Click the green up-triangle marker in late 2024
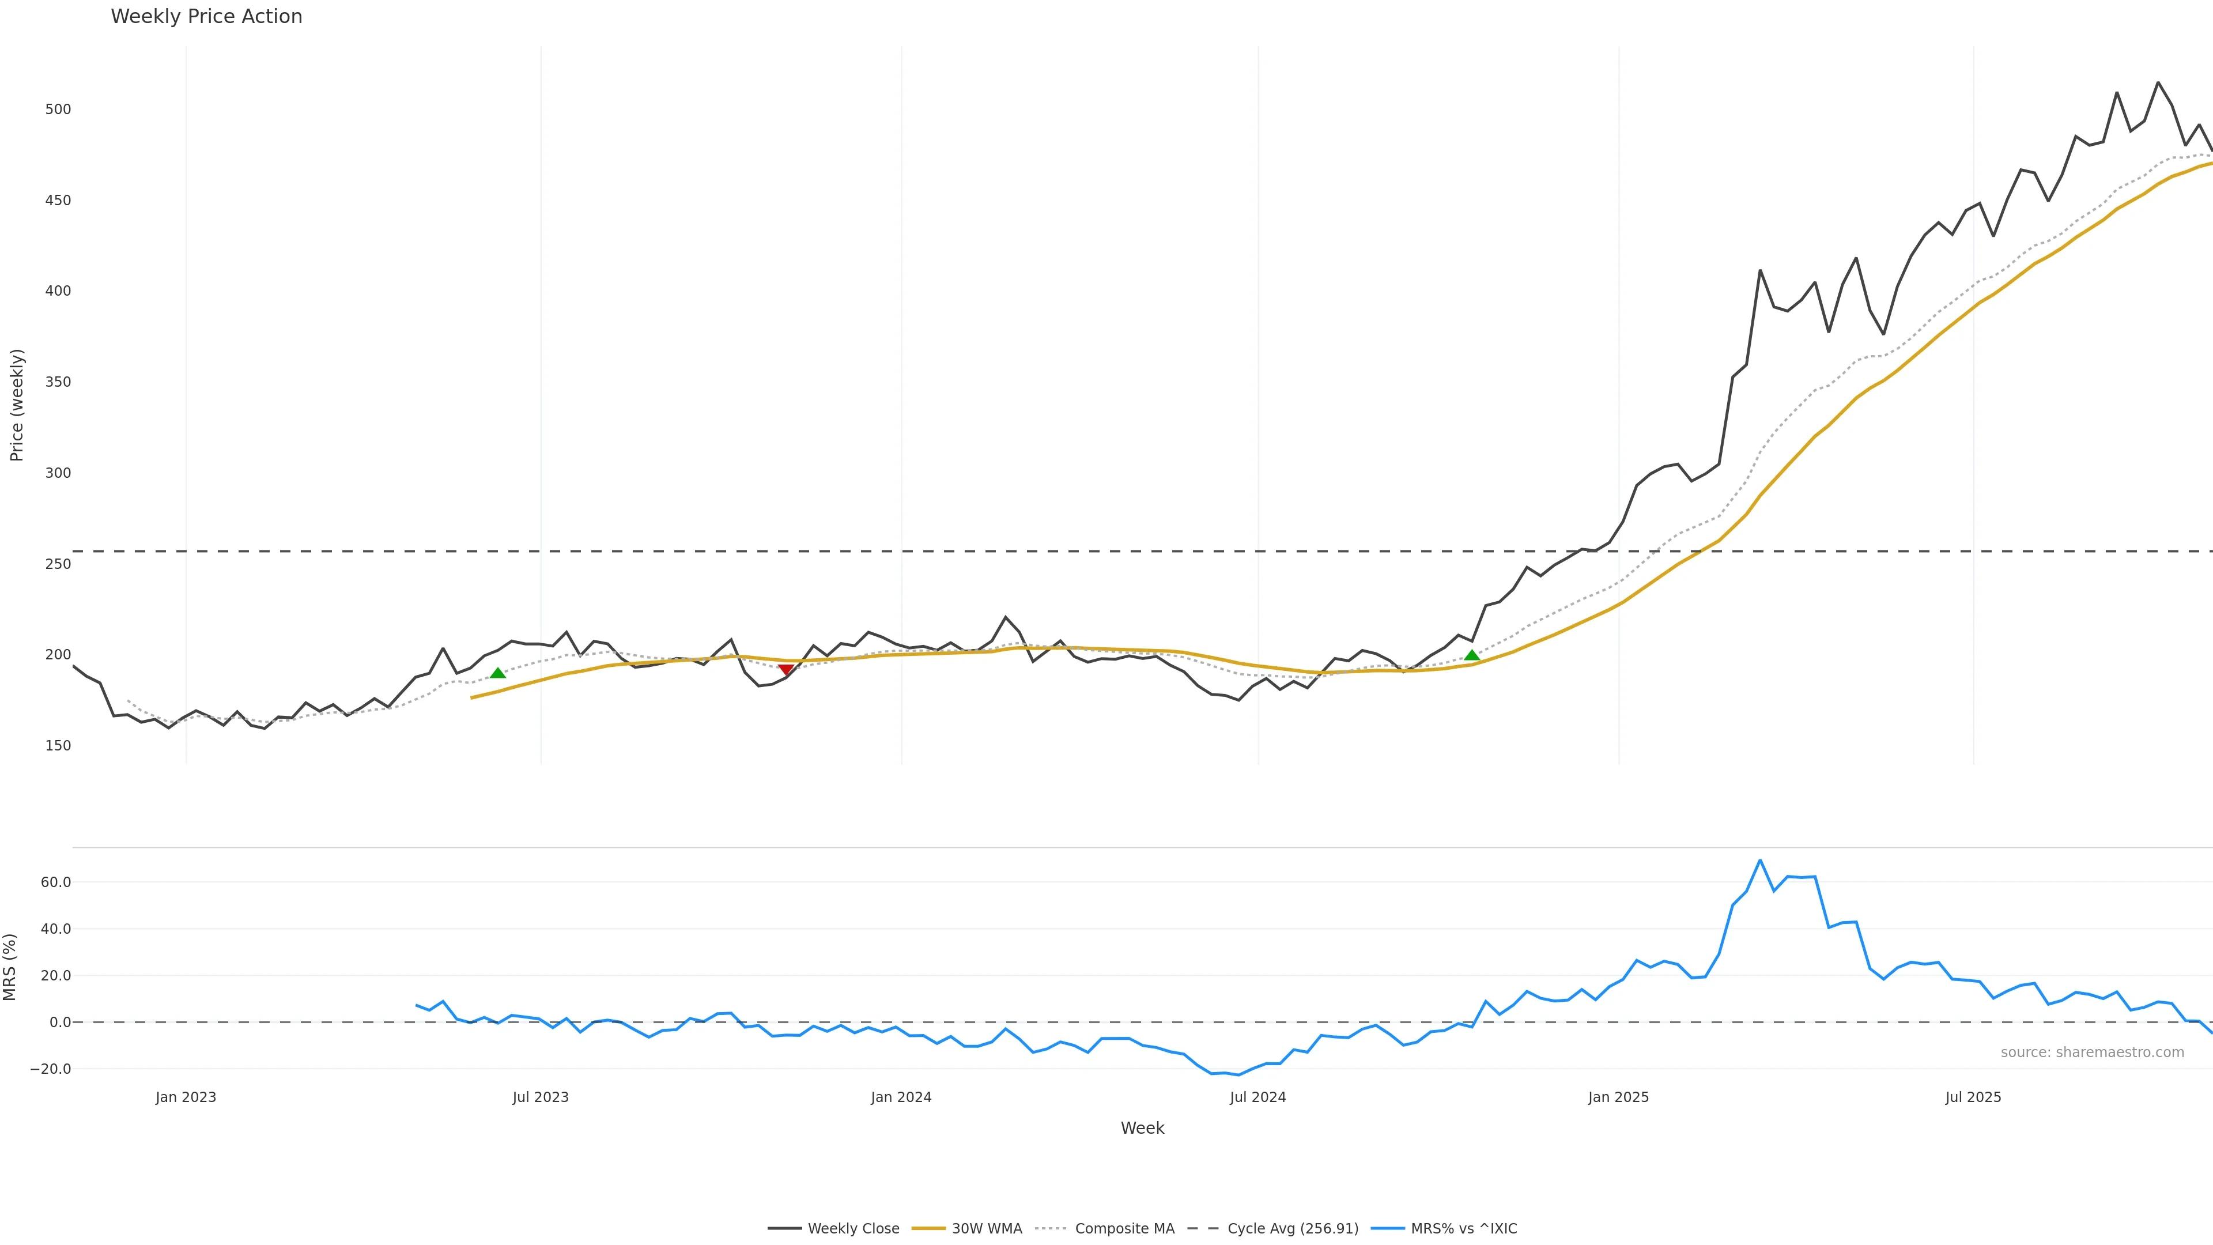The height and width of the screenshot is (1245, 2213). point(1472,655)
